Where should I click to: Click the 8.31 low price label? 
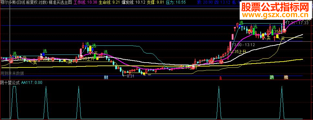click(x=130, y=76)
